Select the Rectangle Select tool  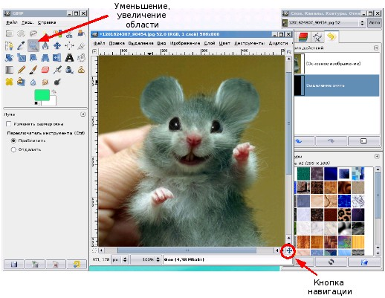9,33
